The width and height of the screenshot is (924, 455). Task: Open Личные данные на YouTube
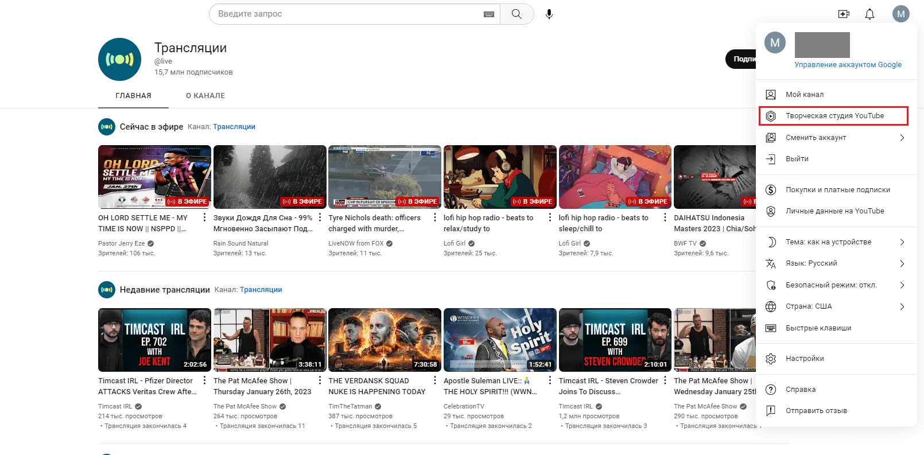[836, 211]
